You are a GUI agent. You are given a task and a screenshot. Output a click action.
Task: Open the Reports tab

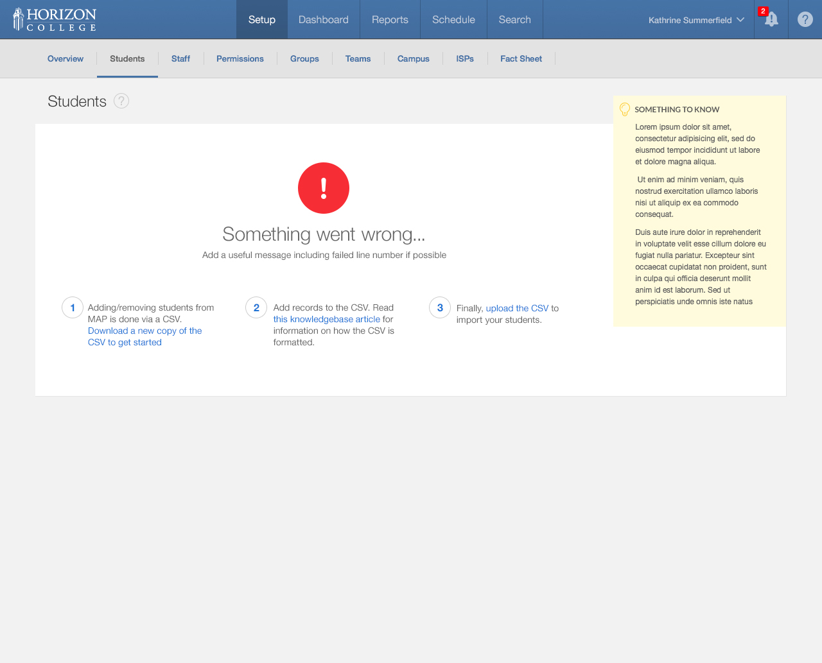pos(390,19)
